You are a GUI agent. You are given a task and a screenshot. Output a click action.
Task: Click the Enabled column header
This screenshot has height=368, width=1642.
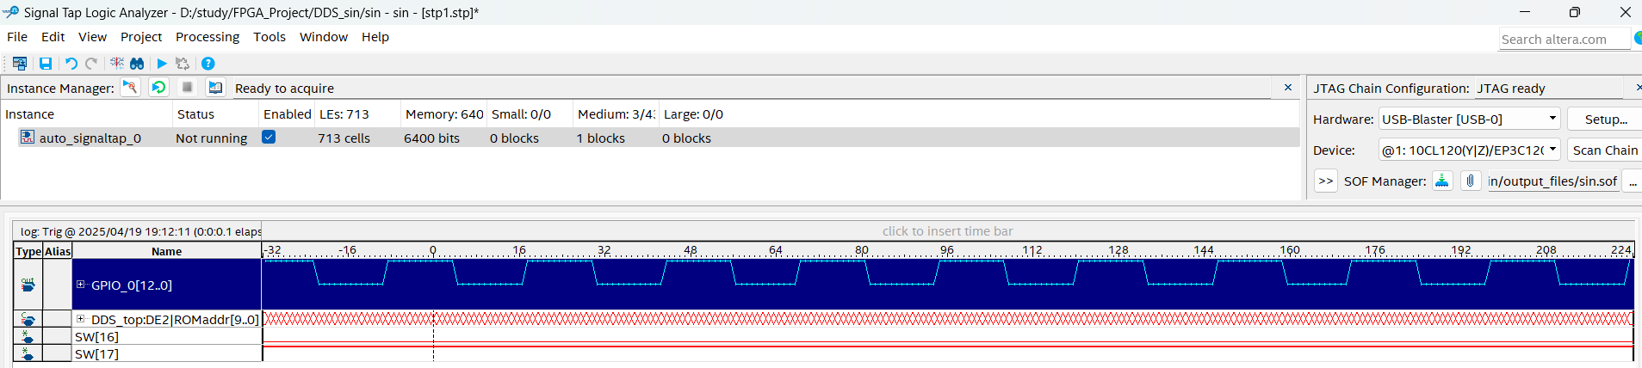(287, 114)
